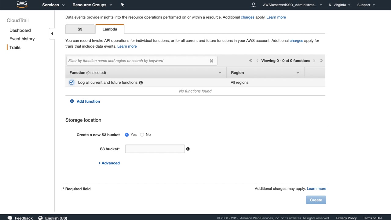The image size is (391, 220).
Task: Click the Create trail button
Action: (x=316, y=200)
